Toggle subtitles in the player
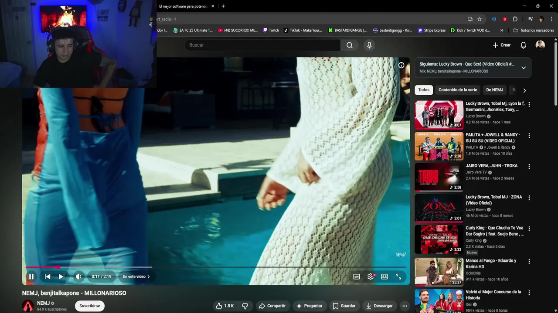Viewport: 558px width, 313px height. 357,276
